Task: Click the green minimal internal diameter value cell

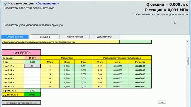Action: coord(135,42)
